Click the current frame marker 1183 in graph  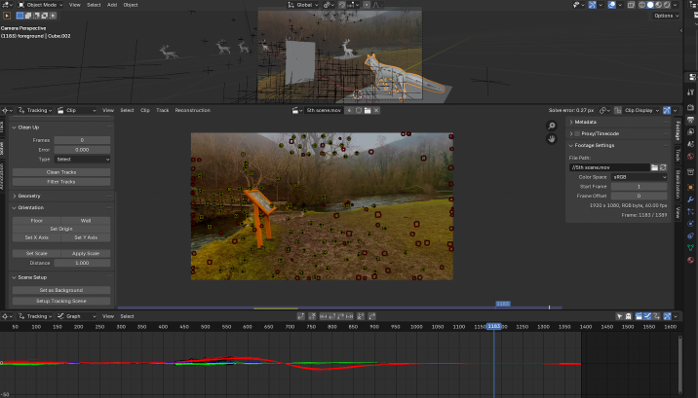coord(494,327)
